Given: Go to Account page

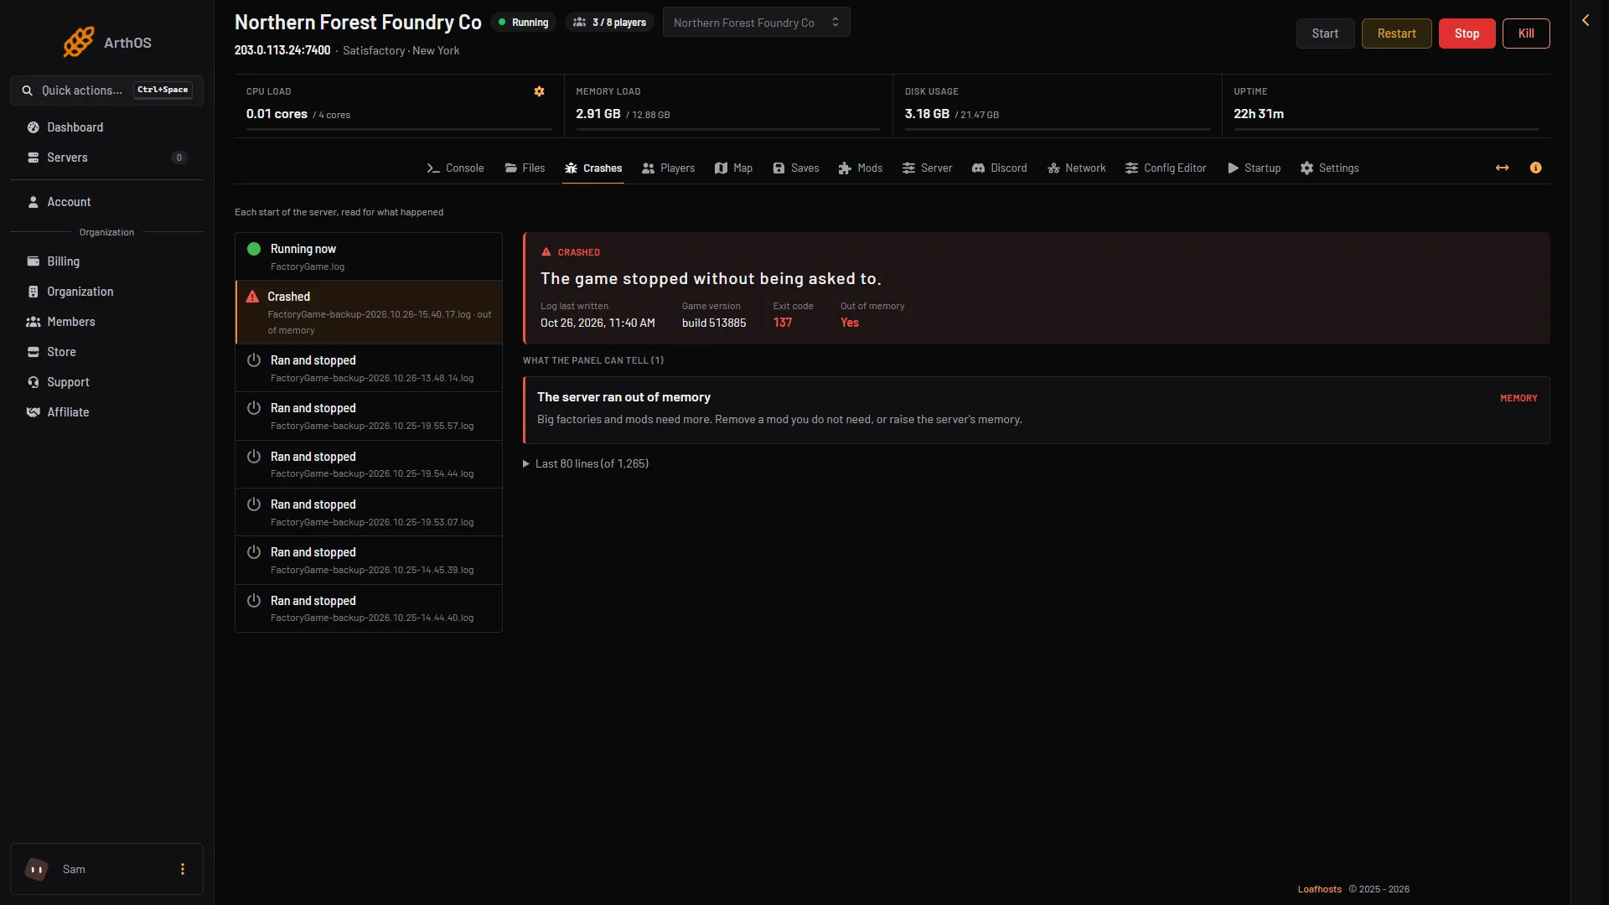Looking at the screenshot, I should click(x=106, y=202).
